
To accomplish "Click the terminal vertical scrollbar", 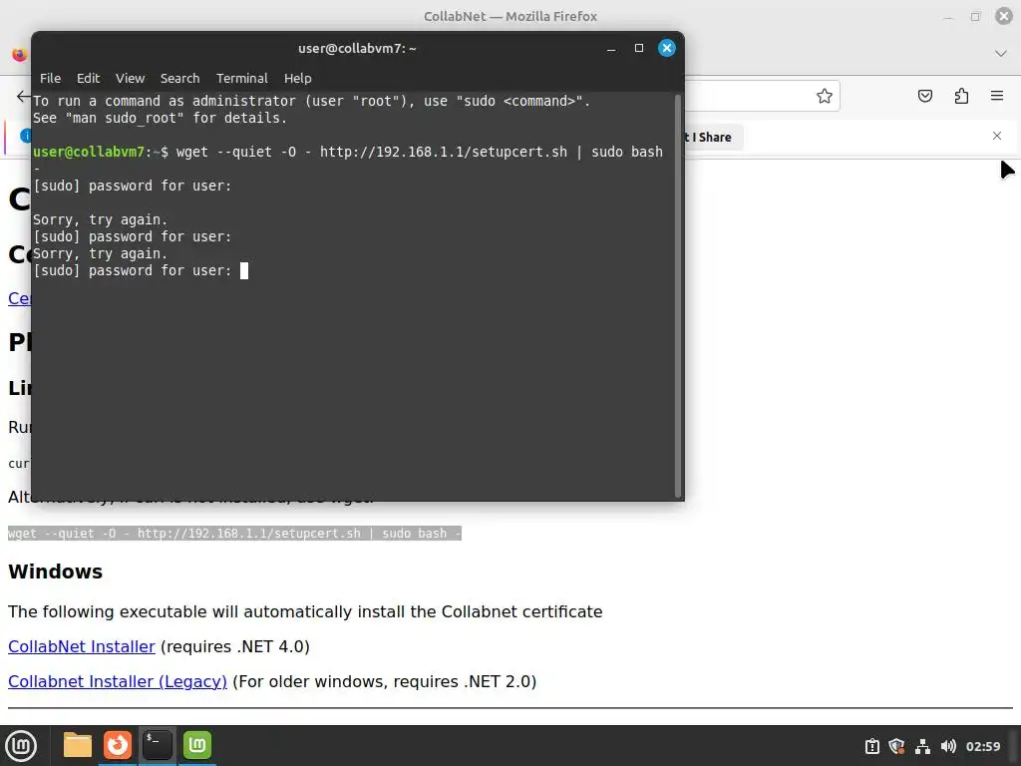I will point(677,295).
